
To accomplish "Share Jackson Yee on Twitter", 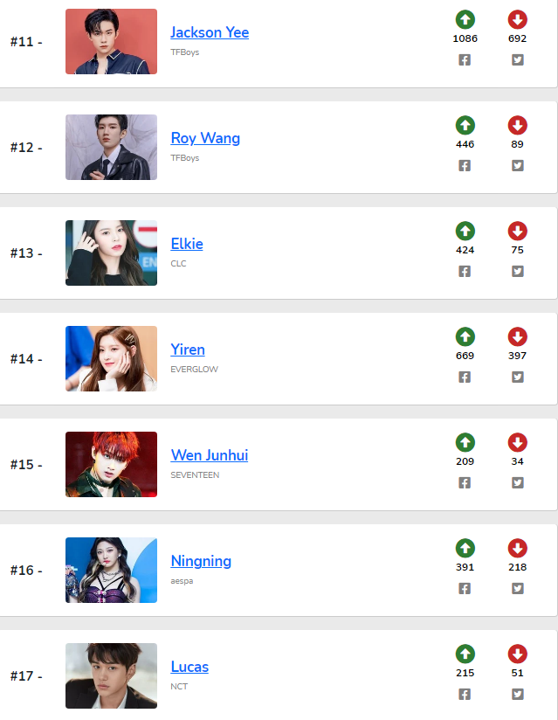I will pos(517,60).
